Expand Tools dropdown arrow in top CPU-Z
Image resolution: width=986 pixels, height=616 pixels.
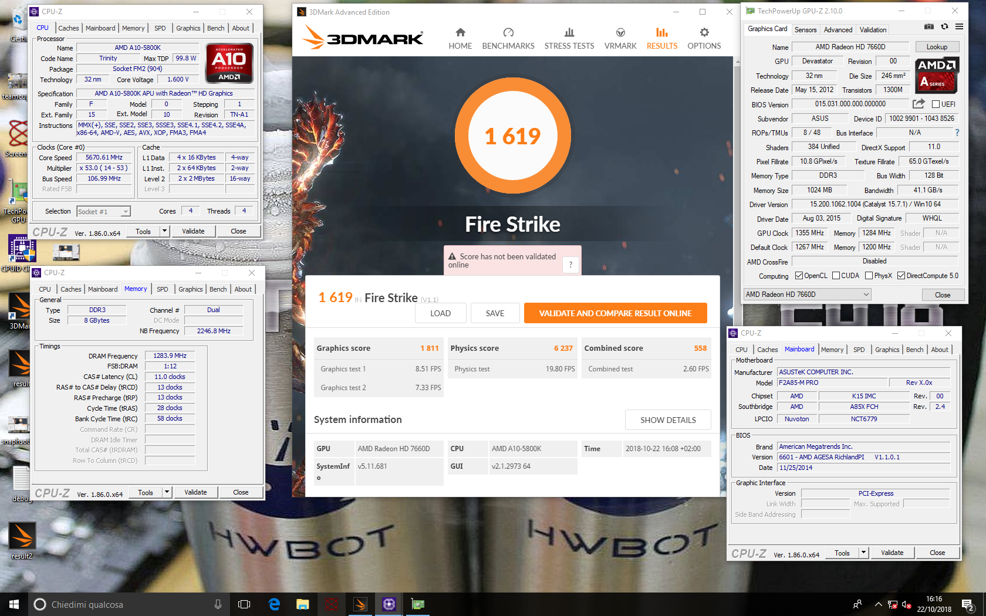(164, 231)
